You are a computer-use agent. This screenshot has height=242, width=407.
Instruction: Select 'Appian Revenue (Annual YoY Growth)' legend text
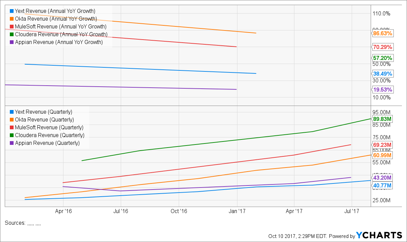pos(59,42)
